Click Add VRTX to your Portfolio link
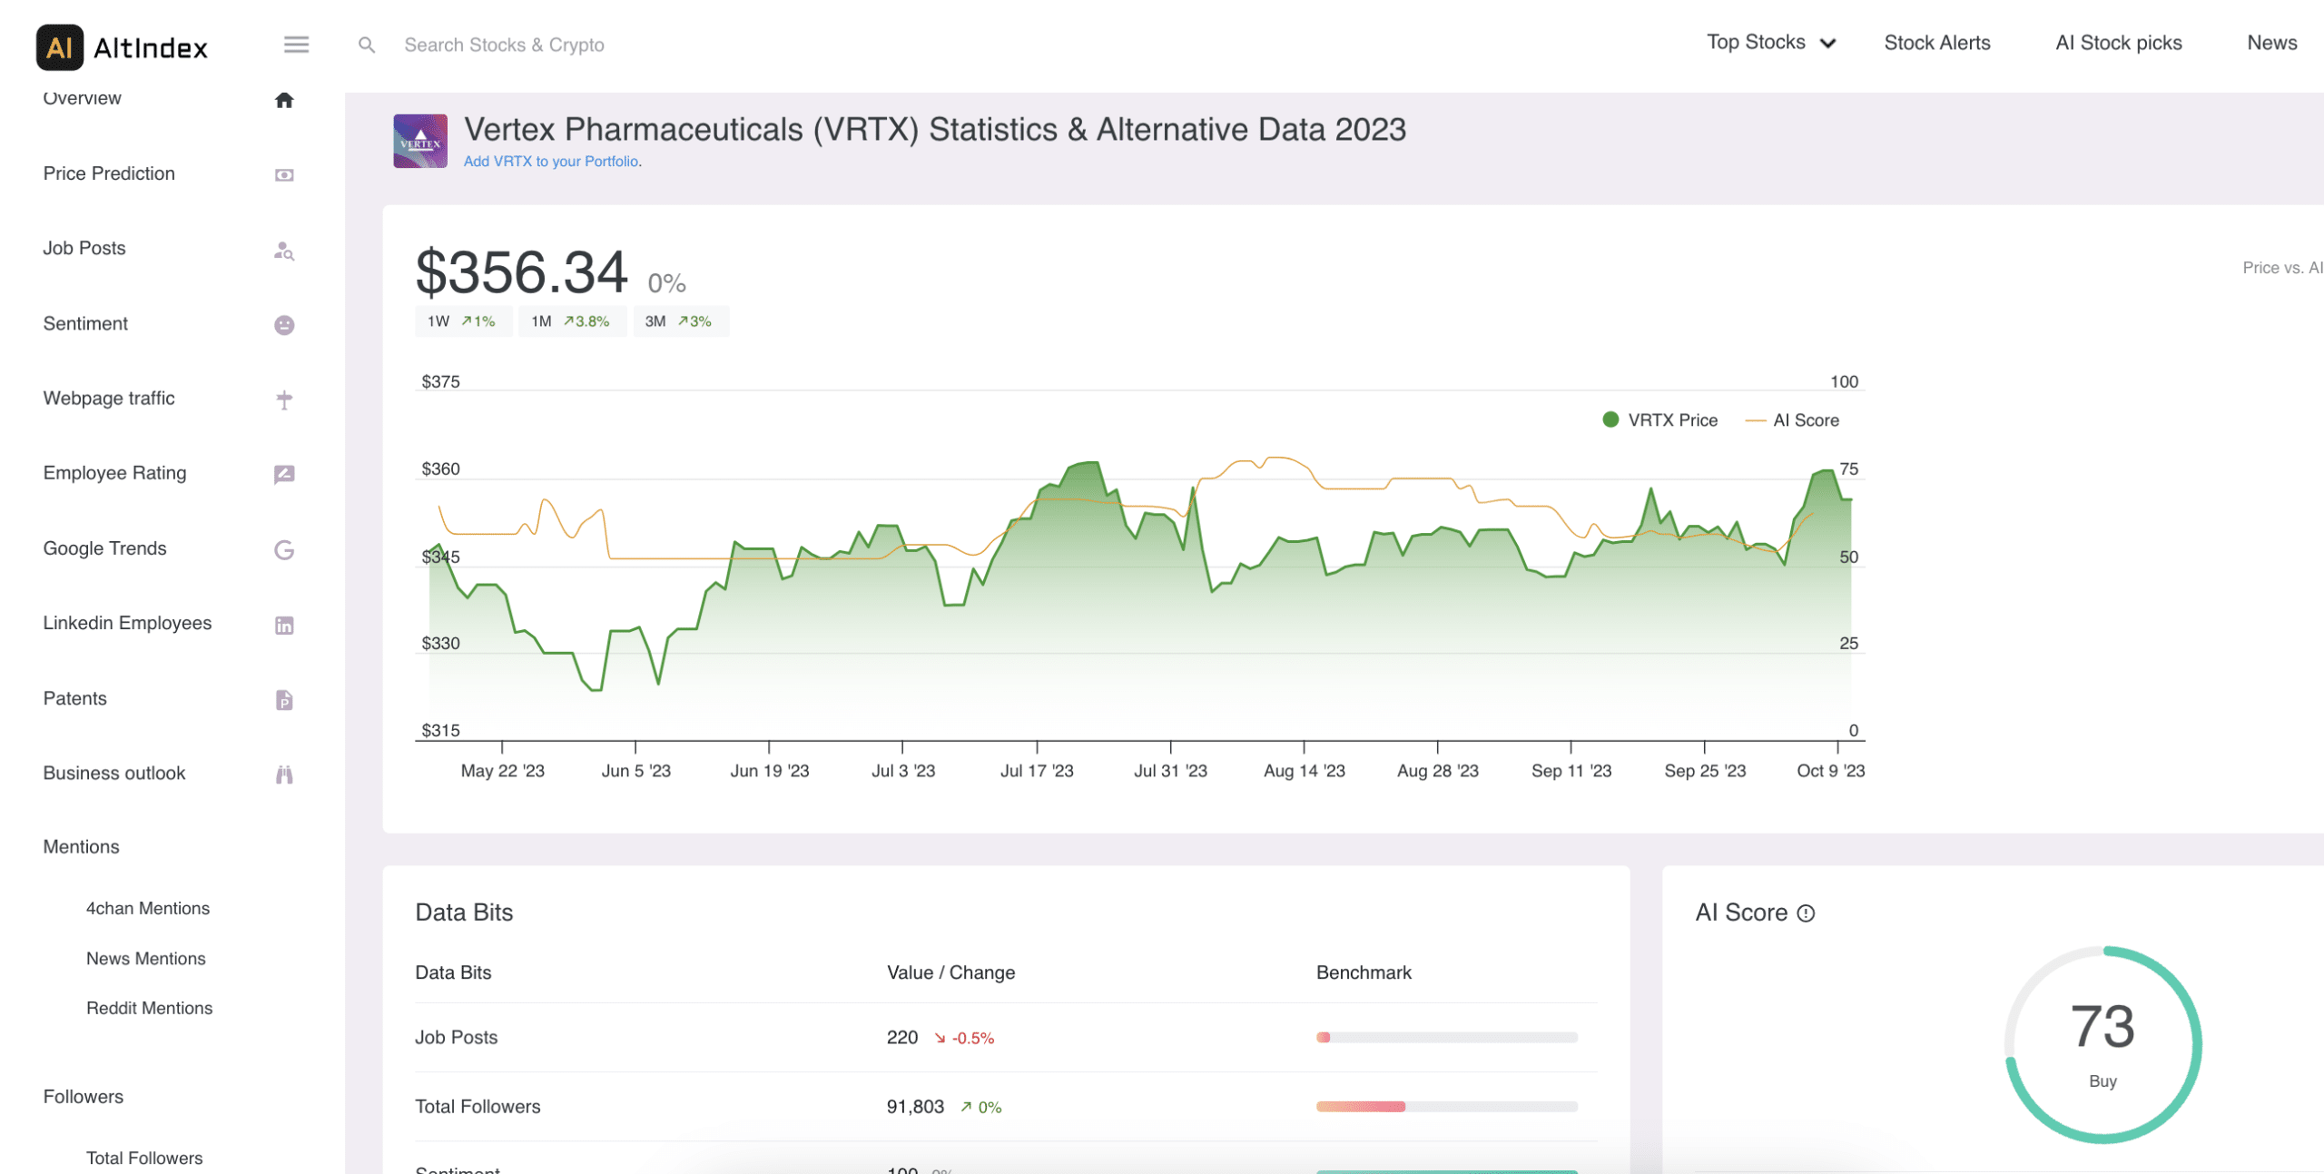The width and height of the screenshot is (2324, 1174). tap(553, 162)
